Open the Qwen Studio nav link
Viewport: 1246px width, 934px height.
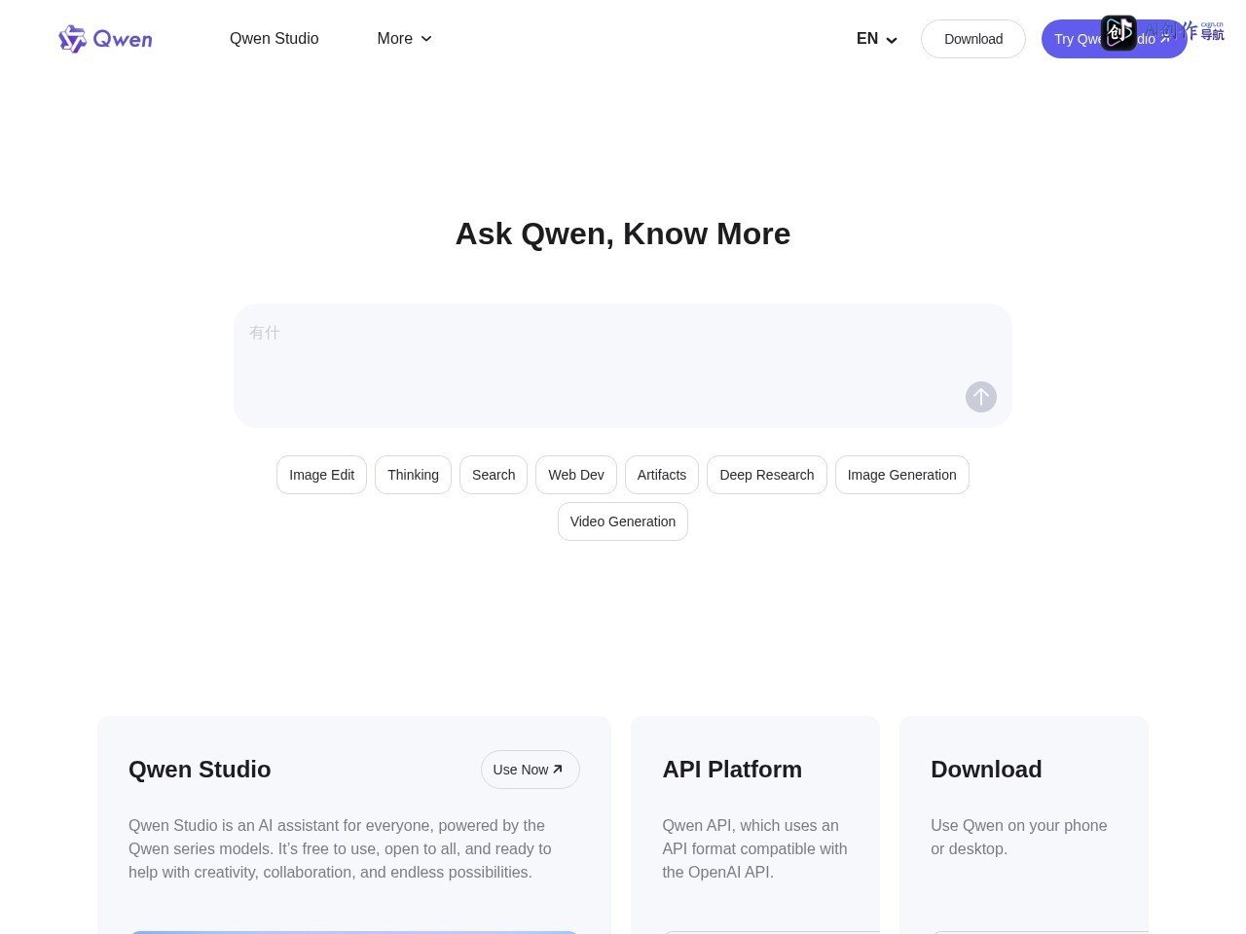275,39
